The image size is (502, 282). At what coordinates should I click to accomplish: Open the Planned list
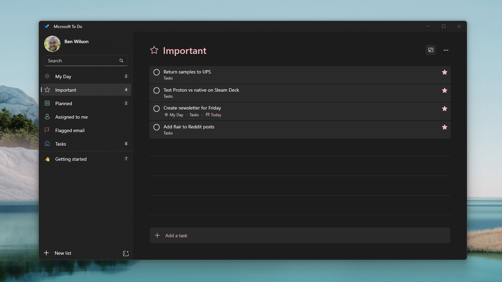click(86, 103)
